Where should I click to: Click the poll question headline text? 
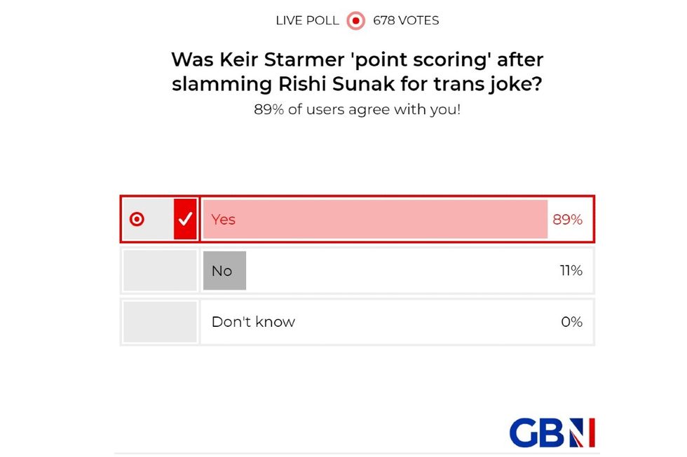pyautogui.click(x=357, y=71)
